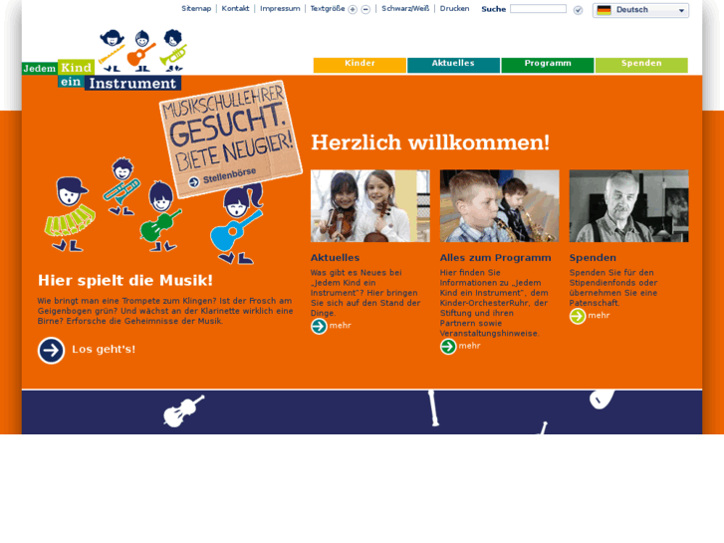Click mehr arrow under Aktuelles

pyautogui.click(x=319, y=326)
